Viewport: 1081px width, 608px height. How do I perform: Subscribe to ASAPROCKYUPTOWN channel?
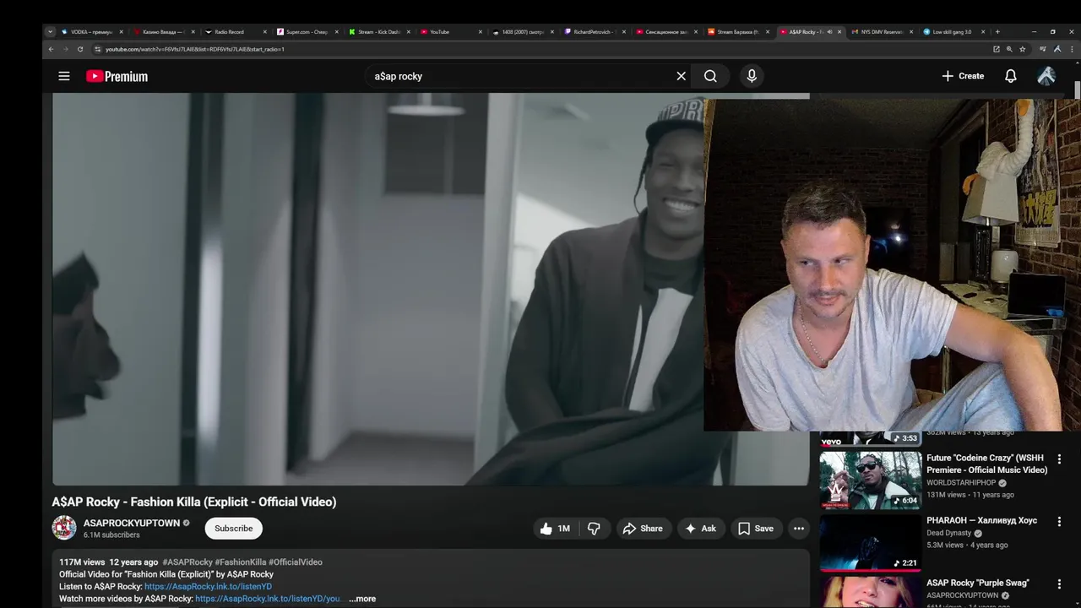point(233,529)
